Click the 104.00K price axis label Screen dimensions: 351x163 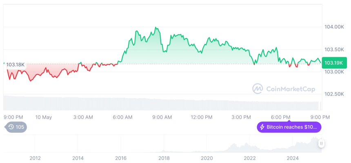pos(334,27)
